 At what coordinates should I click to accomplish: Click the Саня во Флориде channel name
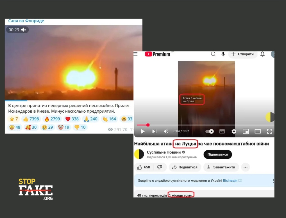[26, 21]
